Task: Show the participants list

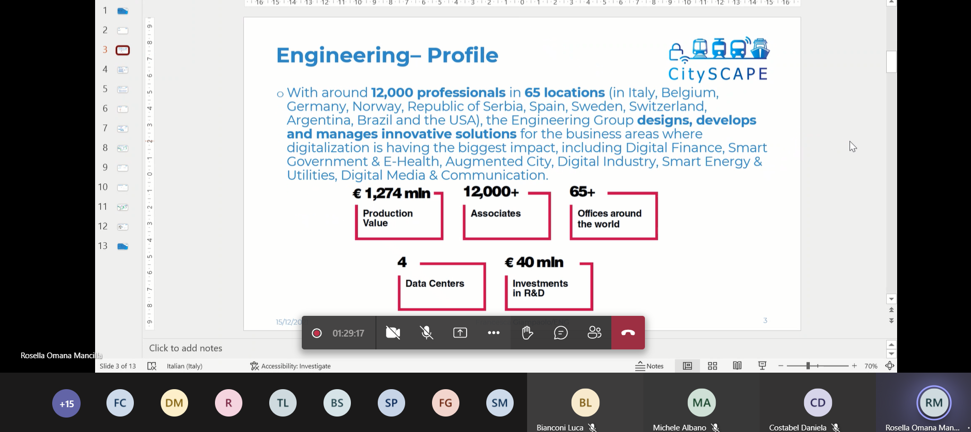Action: coord(594,333)
